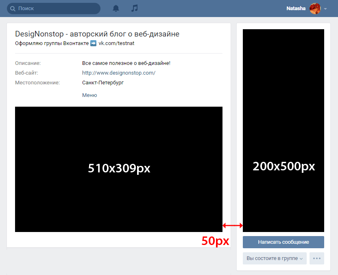Viewport: 338px width, 275px height.
Task: Click the notification bell icon
Action: (x=116, y=9)
